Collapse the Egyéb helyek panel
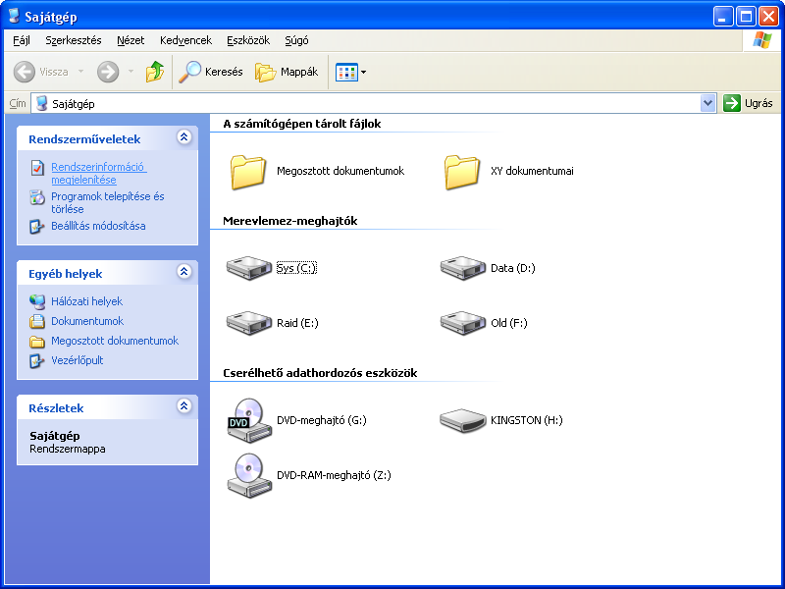The height and width of the screenshot is (589, 785). pos(184,272)
